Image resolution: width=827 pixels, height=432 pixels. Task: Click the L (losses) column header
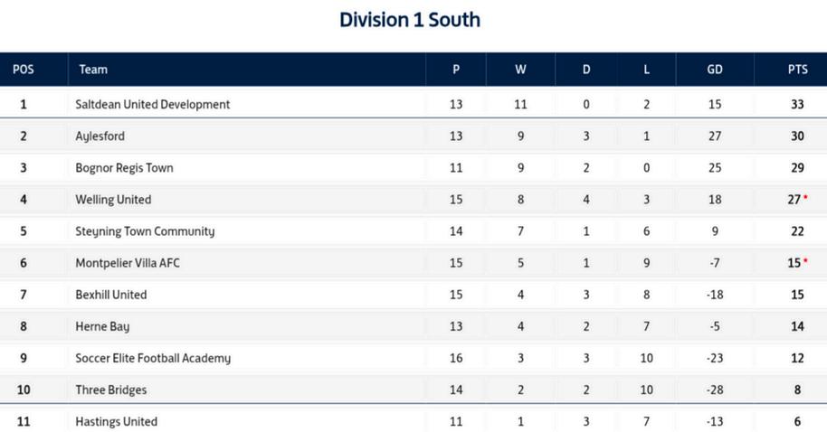pos(646,70)
